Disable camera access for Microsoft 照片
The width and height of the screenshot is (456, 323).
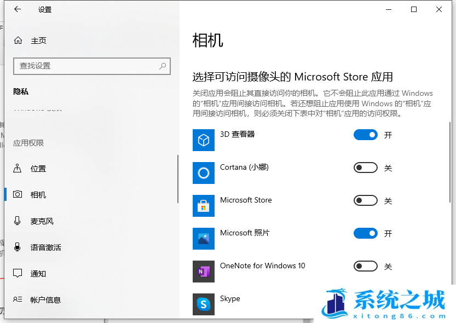pyautogui.click(x=366, y=233)
